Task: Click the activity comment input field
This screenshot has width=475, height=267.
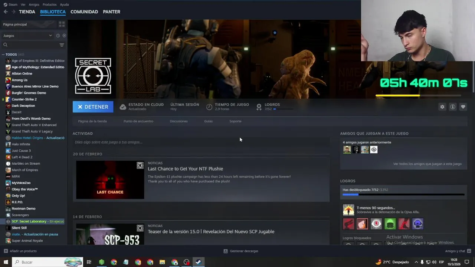Action: (x=201, y=142)
